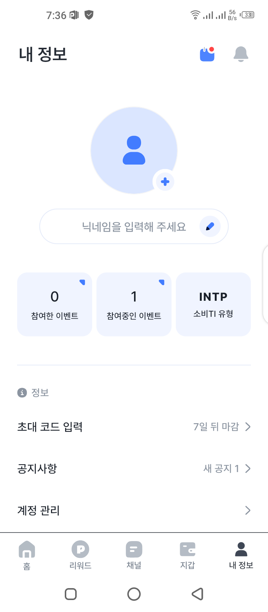Screen dimensions: 268x612
Task: Switch to the 채널 tab
Action: pyautogui.click(x=134, y=555)
